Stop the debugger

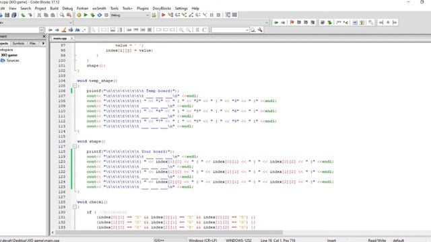click(218, 15)
